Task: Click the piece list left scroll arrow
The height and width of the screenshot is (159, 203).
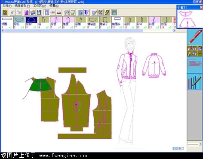Action: (3, 31)
